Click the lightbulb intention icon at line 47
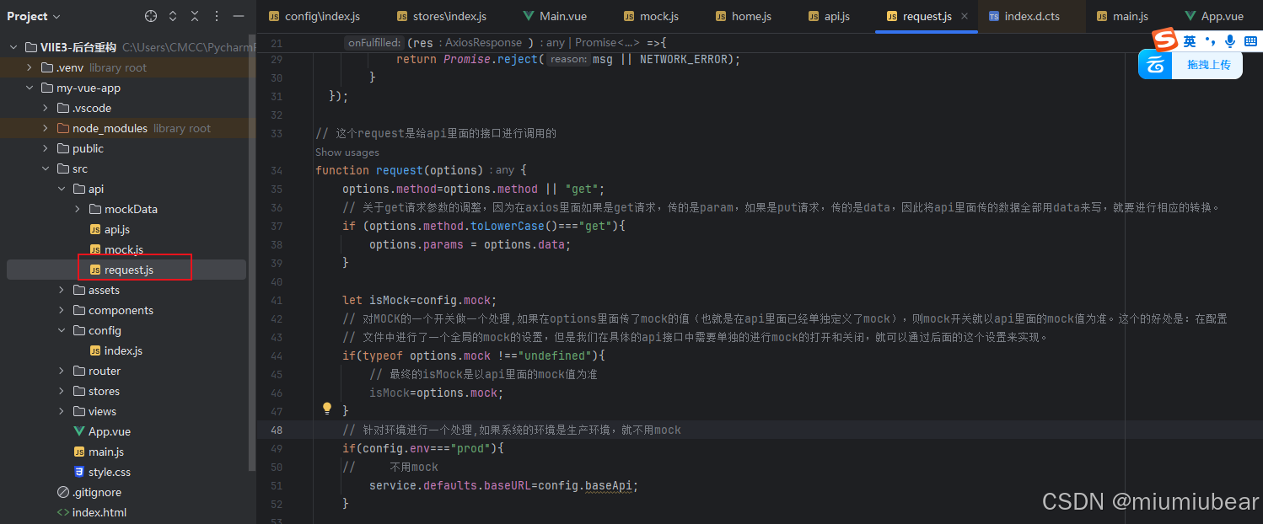This screenshot has height=524, width=1263. pos(327,408)
